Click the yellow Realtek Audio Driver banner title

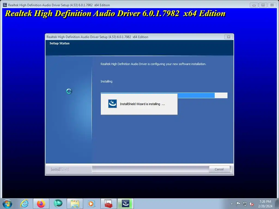(115, 14)
